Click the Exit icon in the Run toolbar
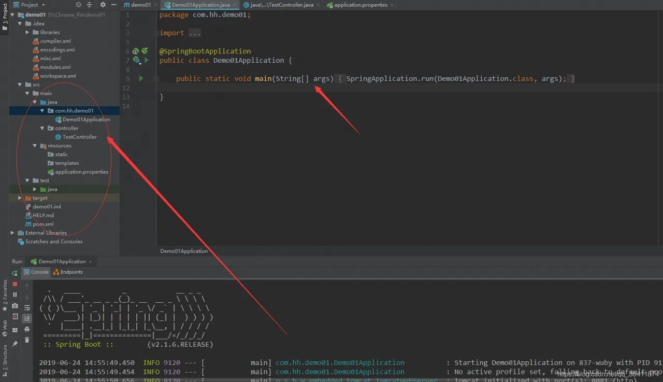The width and height of the screenshot is (663, 382). (x=15, y=317)
